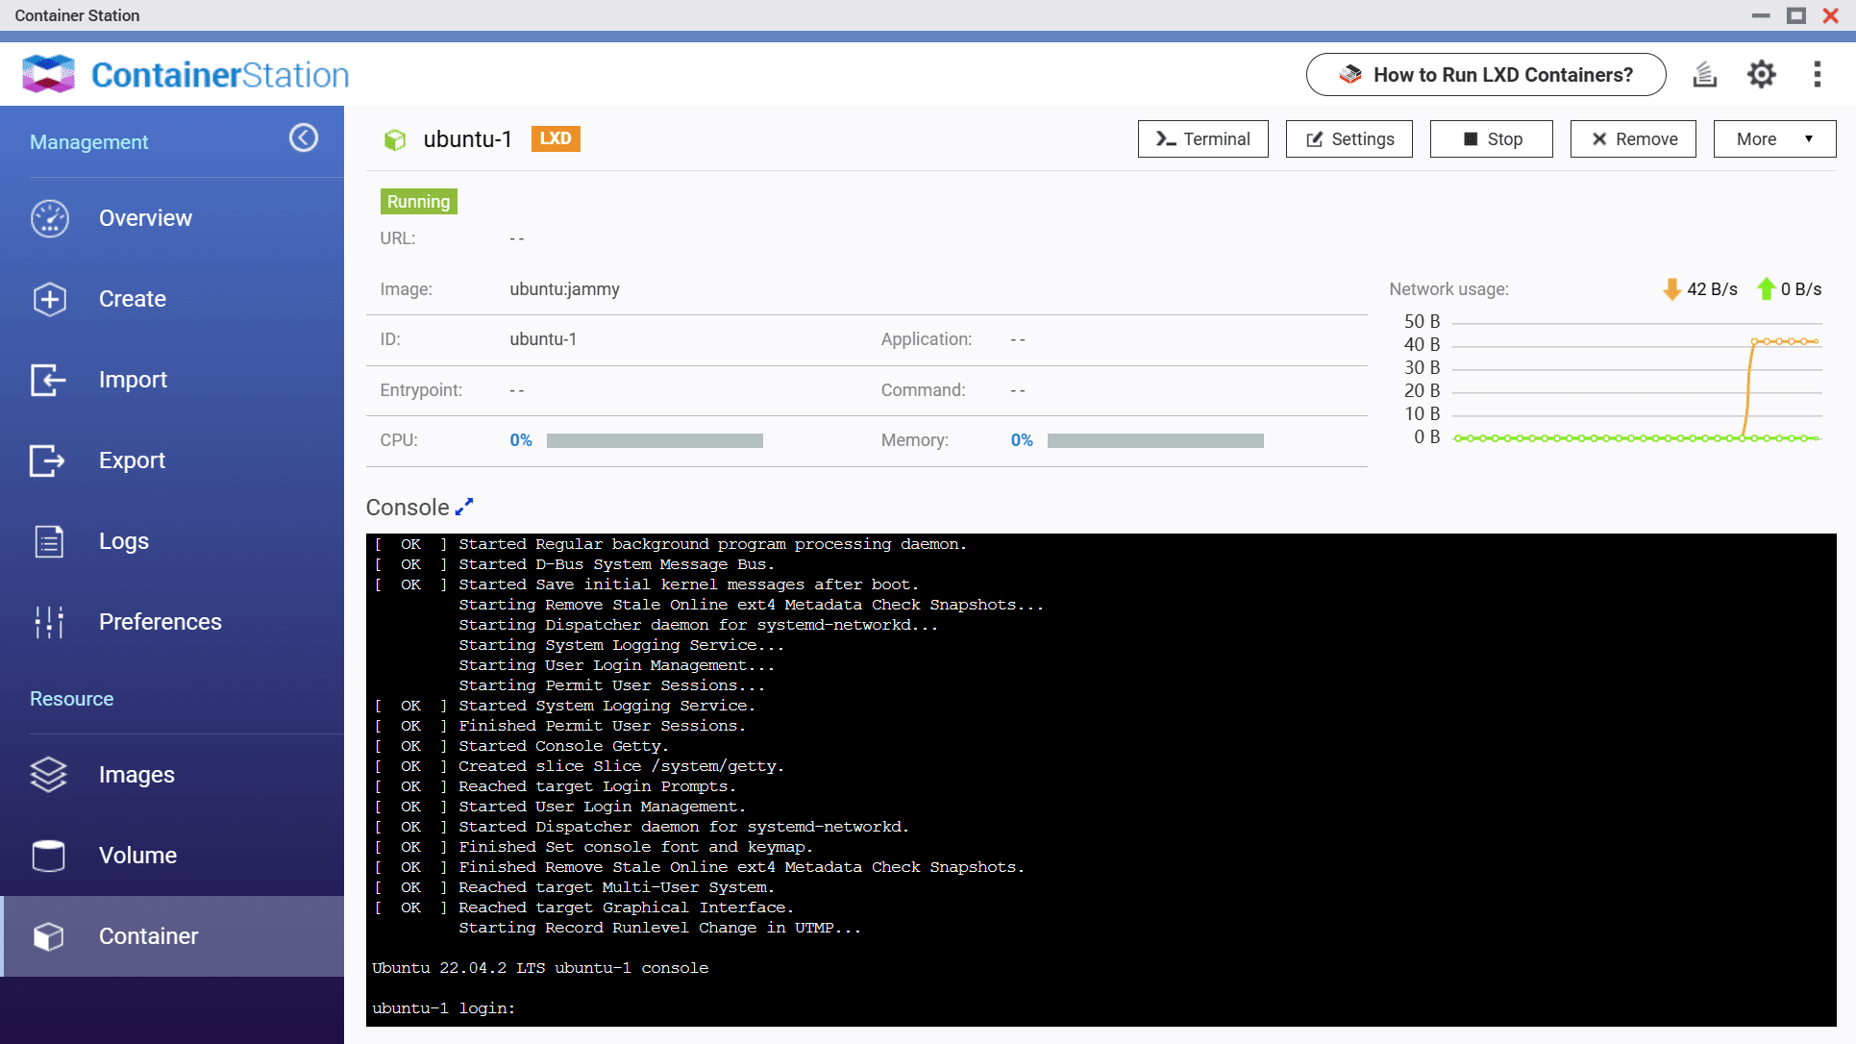1856x1044 pixels.
Task: Click the Export arrow icon
Action: coord(48,460)
